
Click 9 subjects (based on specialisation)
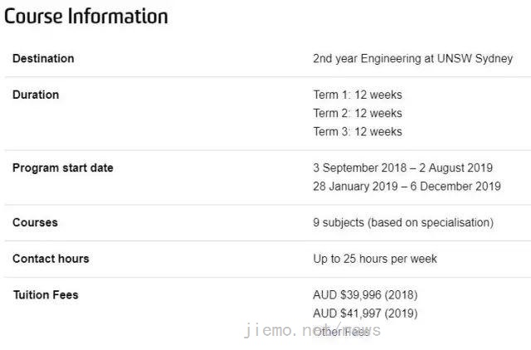tap(403, 223)
